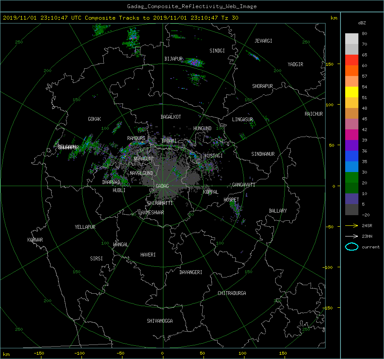Click the NAVALGUND label

click(x=142, y=173)
